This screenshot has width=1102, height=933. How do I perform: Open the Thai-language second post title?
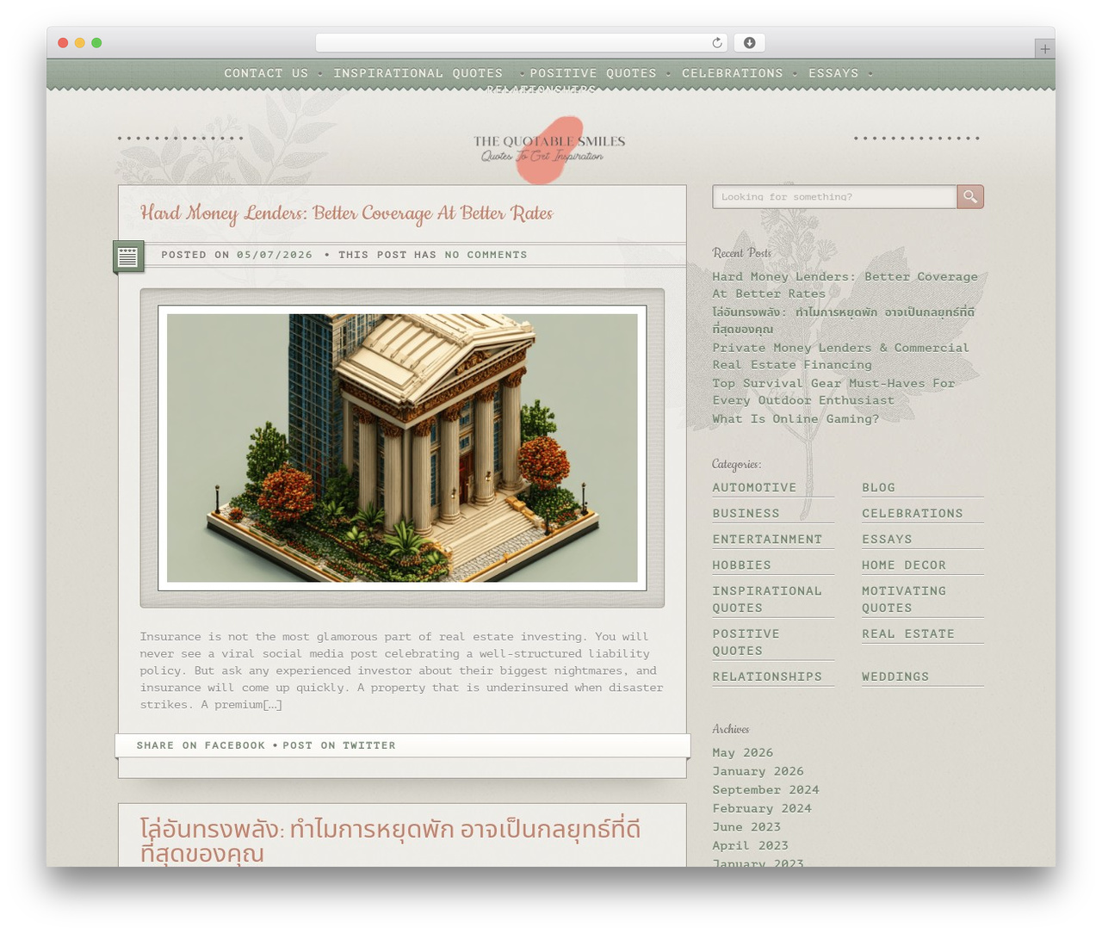point(390,841)
